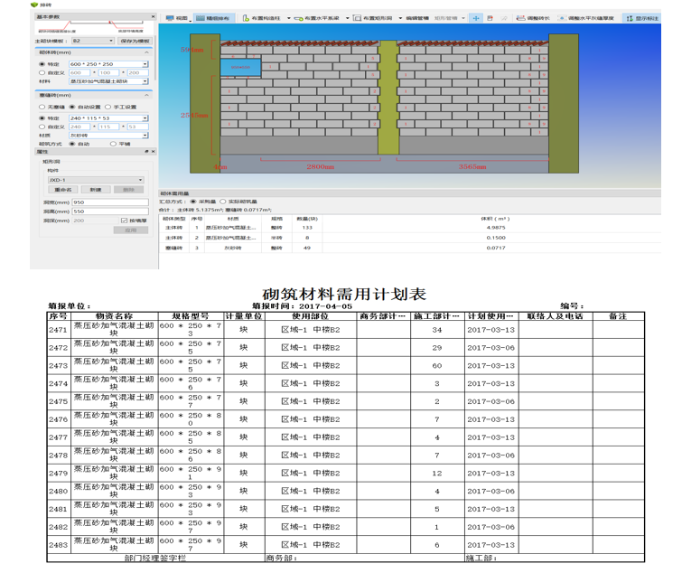Select the 自定义 radio under 砌体砖
682x573 pixels.
[x=42, y=72]
